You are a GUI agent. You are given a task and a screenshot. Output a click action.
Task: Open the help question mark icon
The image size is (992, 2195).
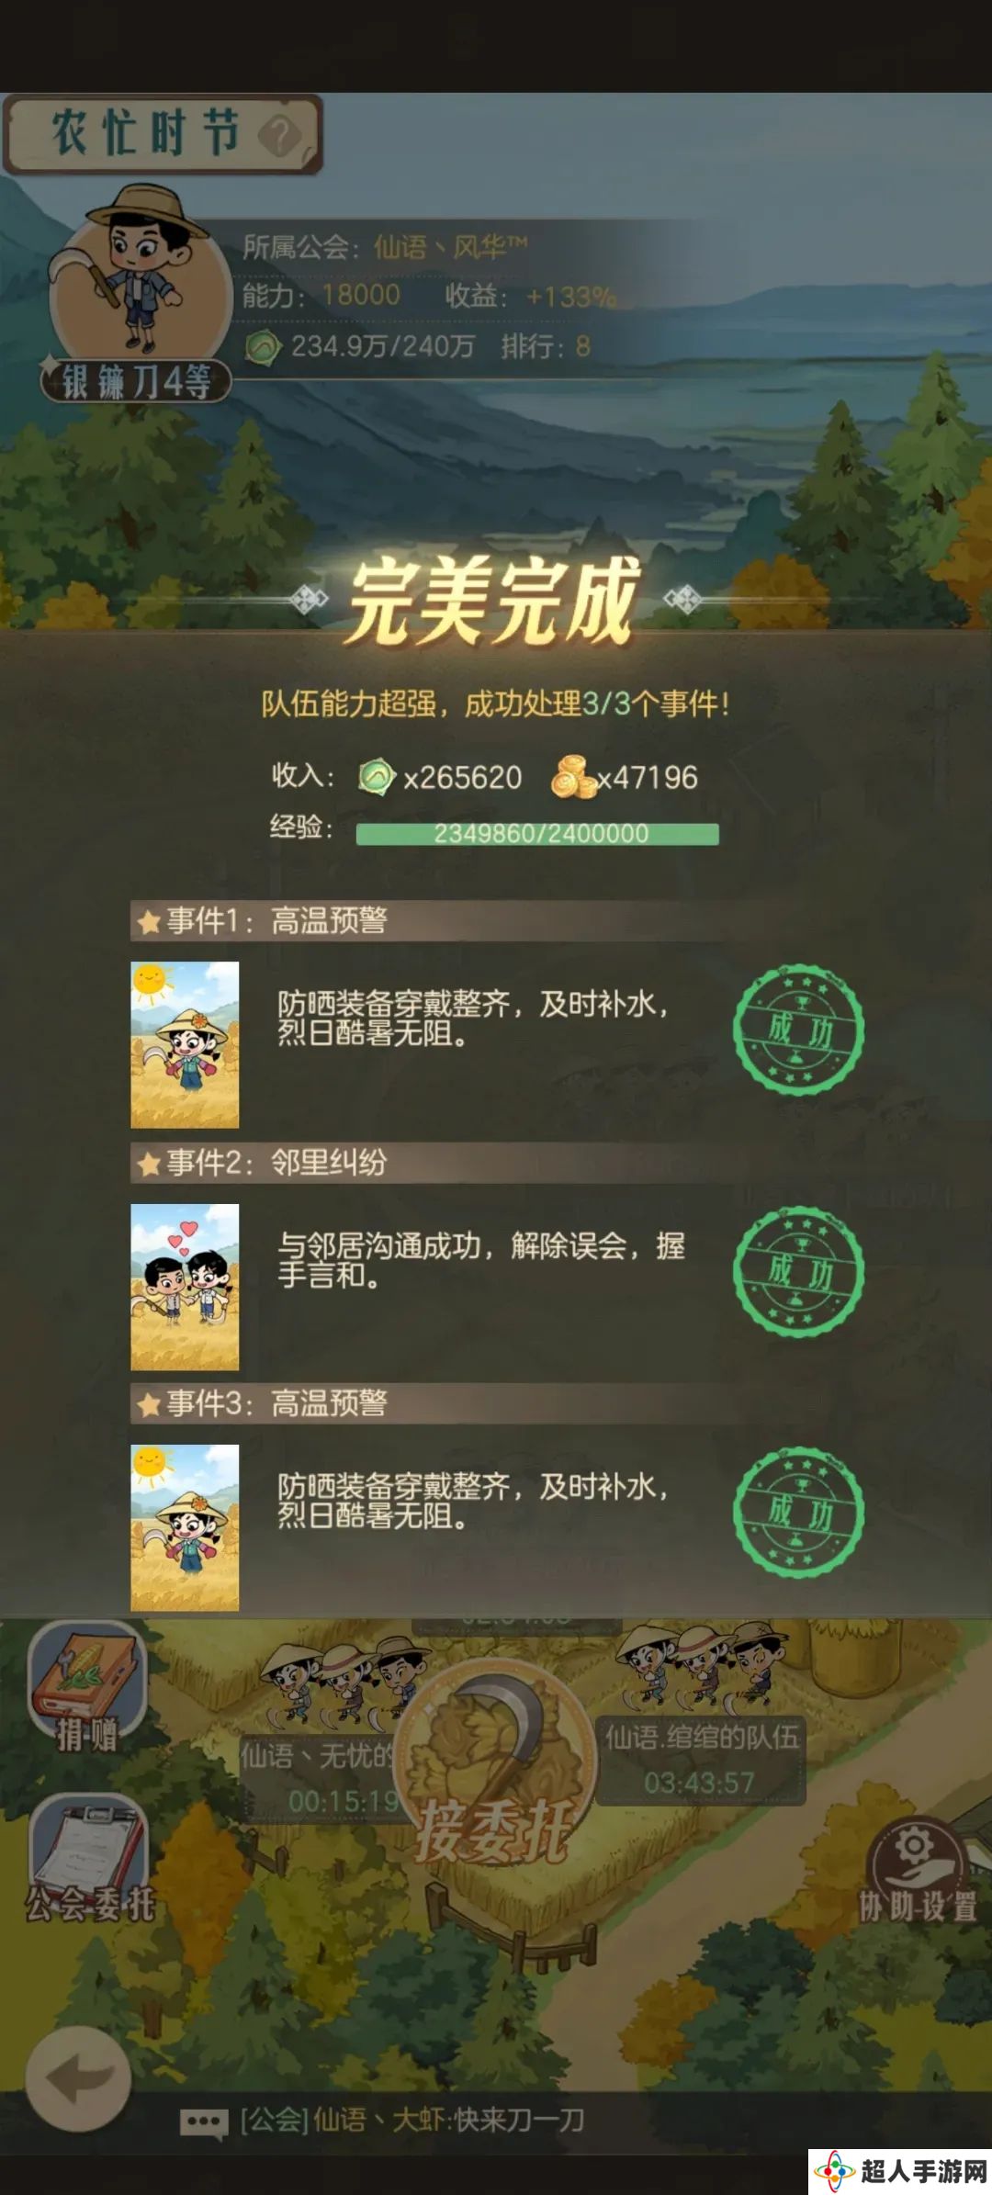pyautogui.click(x=280, y=136)
